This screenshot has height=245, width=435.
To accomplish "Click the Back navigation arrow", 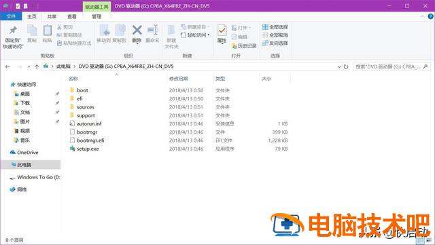I will (x=7, y=67).
